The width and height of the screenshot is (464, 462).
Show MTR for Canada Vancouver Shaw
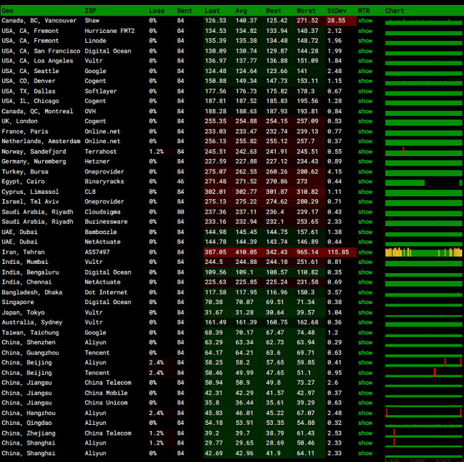(365, 20)
